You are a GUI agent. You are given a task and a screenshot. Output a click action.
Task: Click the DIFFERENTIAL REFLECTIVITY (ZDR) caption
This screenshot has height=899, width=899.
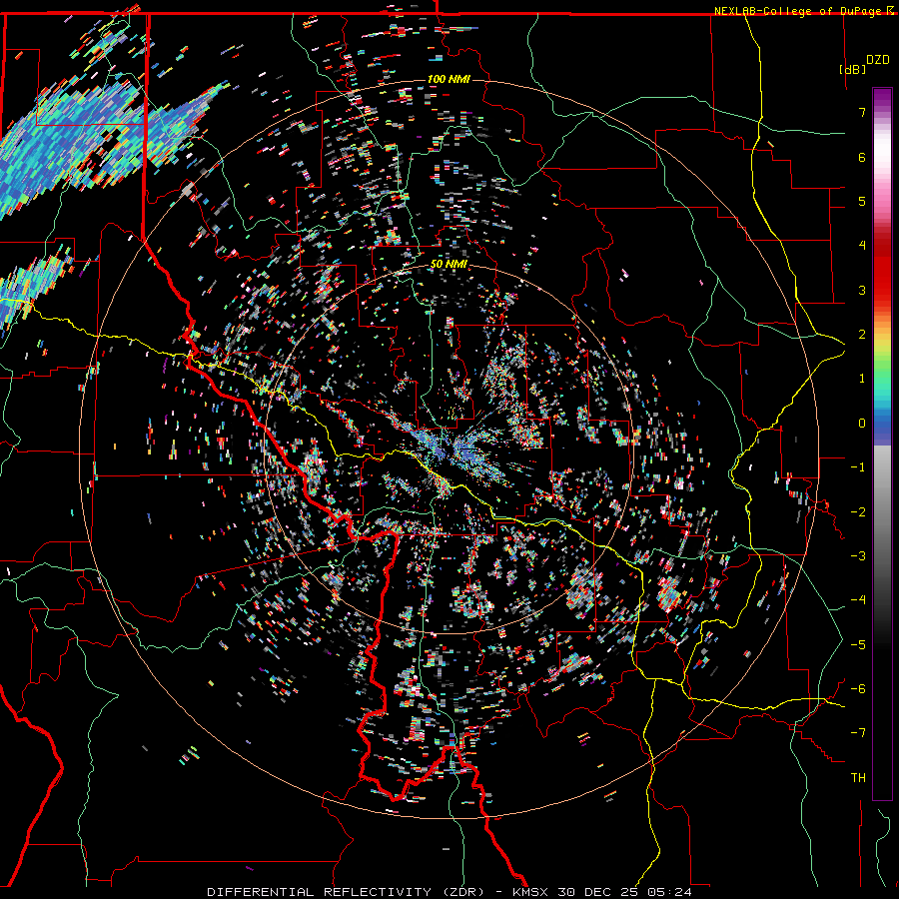point(348,892)
